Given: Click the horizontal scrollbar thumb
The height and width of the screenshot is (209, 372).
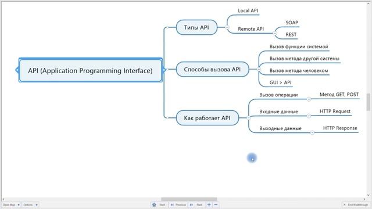Looking at the screenshot, I should pos(189,199).
